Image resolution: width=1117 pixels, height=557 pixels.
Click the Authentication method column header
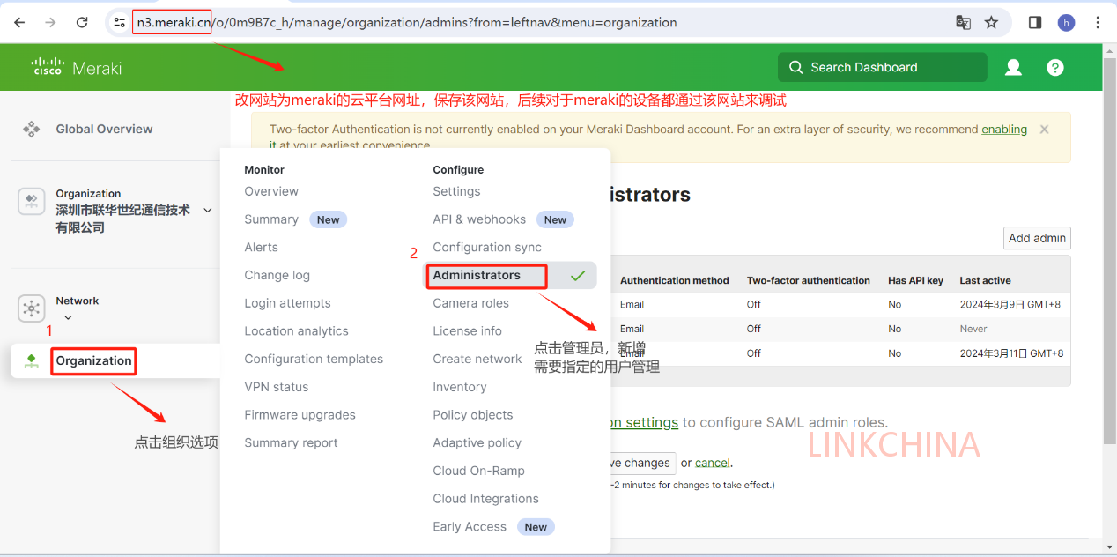675,280
